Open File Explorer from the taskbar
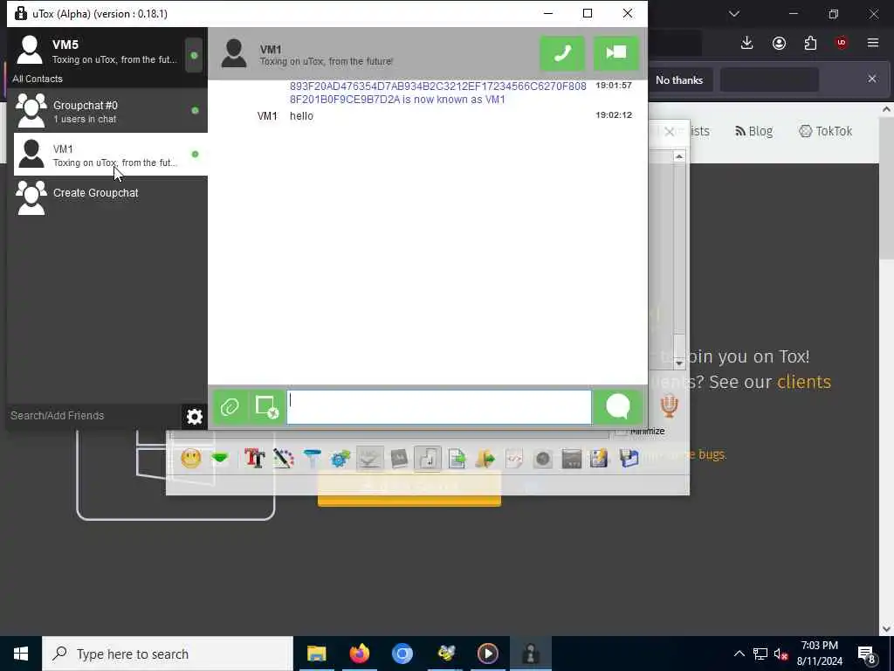The height and width of the screenshot is (671, 894). coord(316,654)
